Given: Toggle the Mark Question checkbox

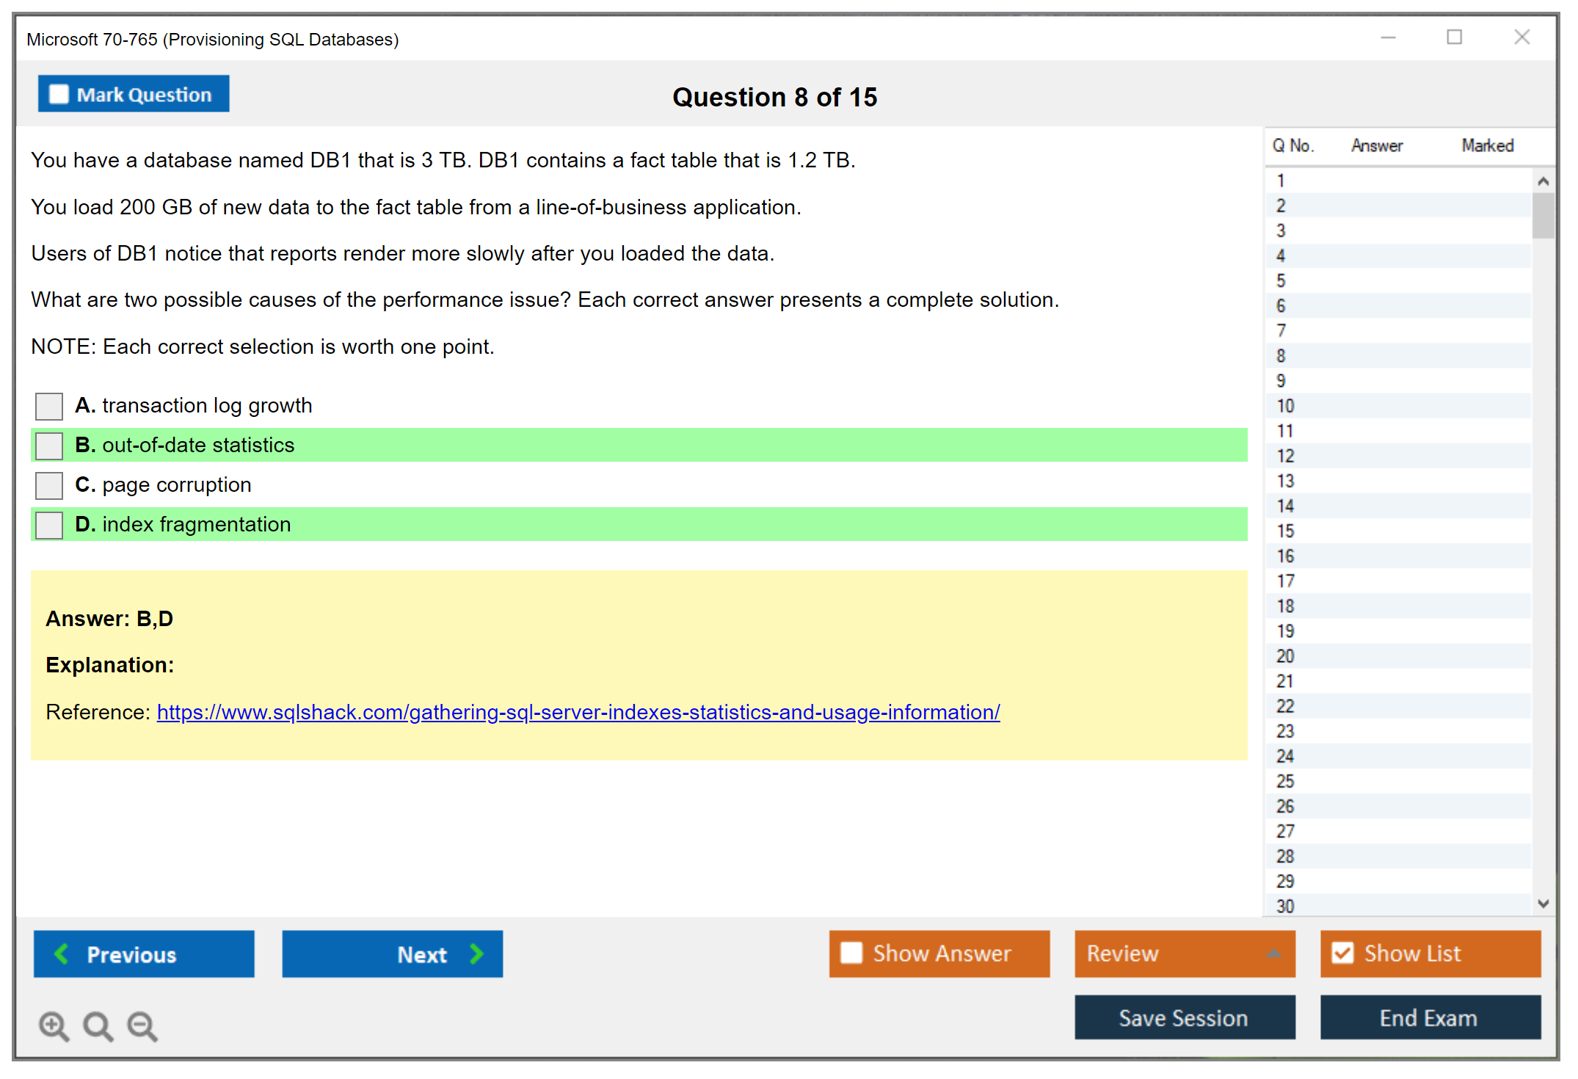Looking at the screenshot, I should click(59, 95).
